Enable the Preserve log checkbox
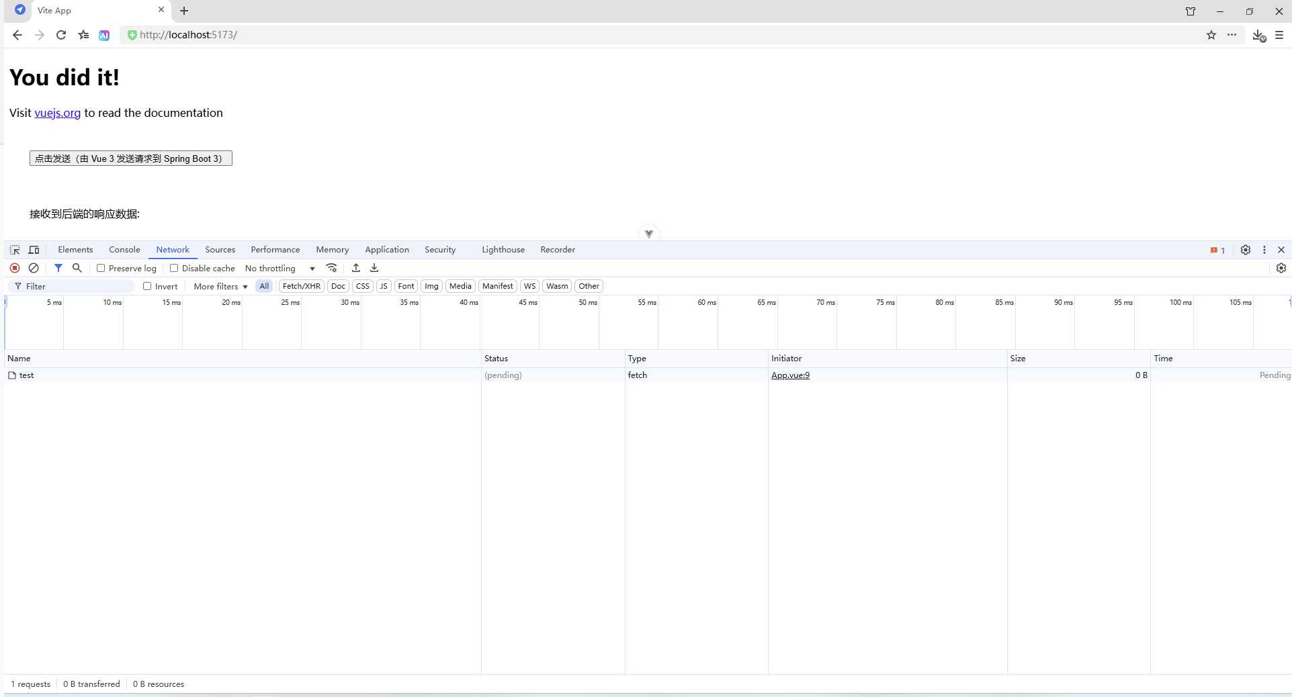Viewport: 1292px width, 697px height. pos(101,268)
